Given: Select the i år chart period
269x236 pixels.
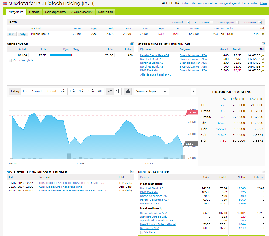Looking at the screenshot, I should [63, 91].
